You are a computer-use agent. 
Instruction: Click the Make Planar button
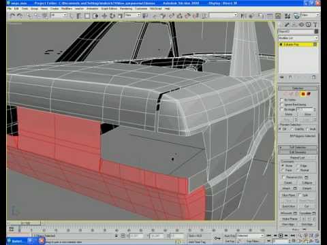coord(290,218)
